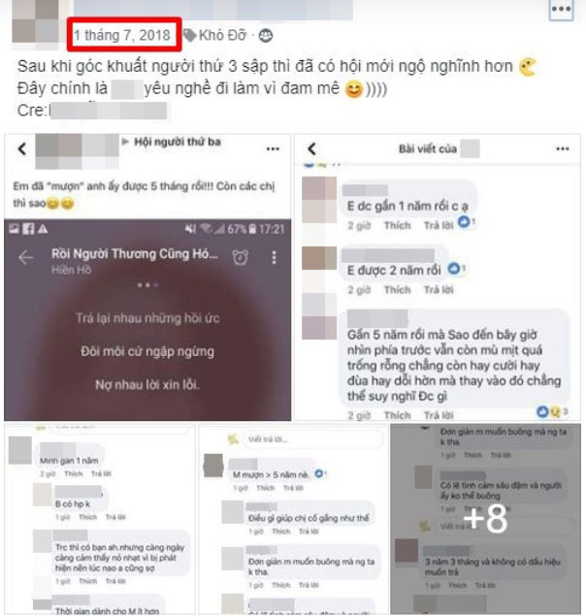Image resolution: width=586 pixels, height=616 pixels.
Task: Click like reaction on E được 2 năm comment
Action: (x=454, y=269)
